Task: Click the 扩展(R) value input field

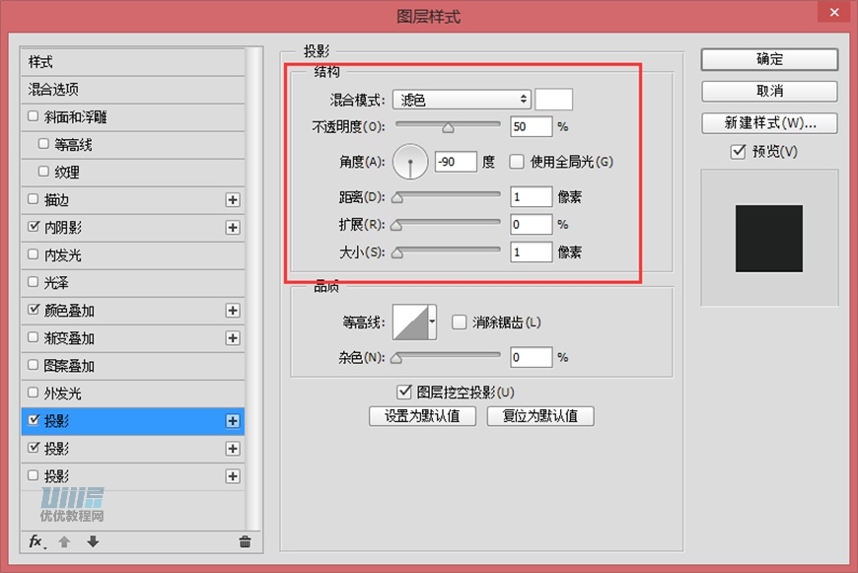Action: pos(531,225)
